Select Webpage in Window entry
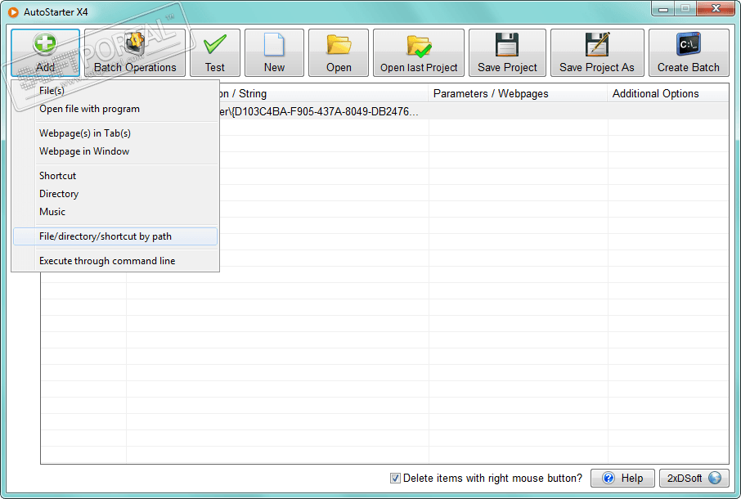 tap(115, 151)
